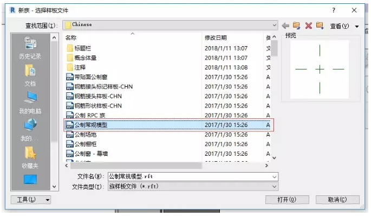Click the red X delete icon

(308, 26)
